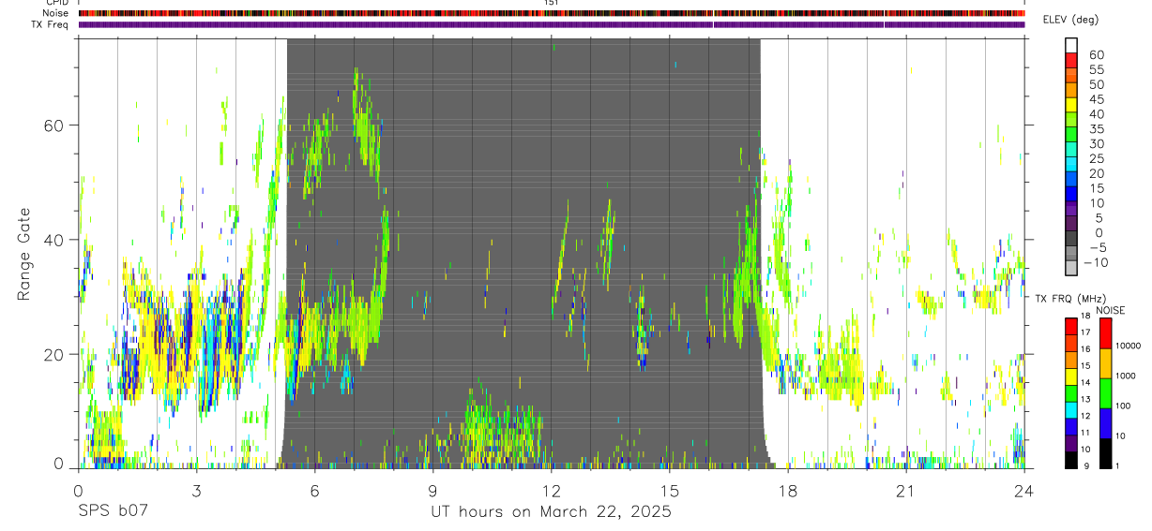This screenshot has height=531, width=1152.
Task: Click the red TX FRQ swatch between 17 and 18
Action: tap(1071, 327)
